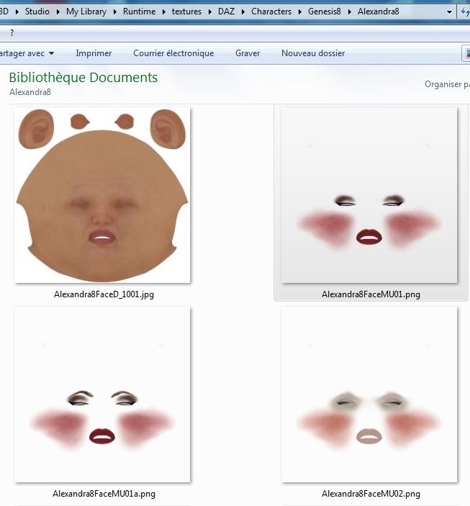Expand arrow after Genesis8 breadcrumb

tap(350, 12)
